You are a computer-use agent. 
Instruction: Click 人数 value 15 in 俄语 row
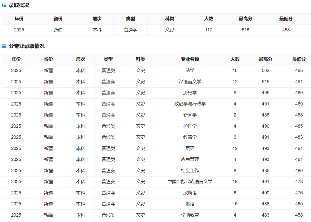point(235,204)
